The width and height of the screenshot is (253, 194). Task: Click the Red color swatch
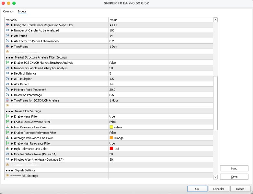point(111,148)
